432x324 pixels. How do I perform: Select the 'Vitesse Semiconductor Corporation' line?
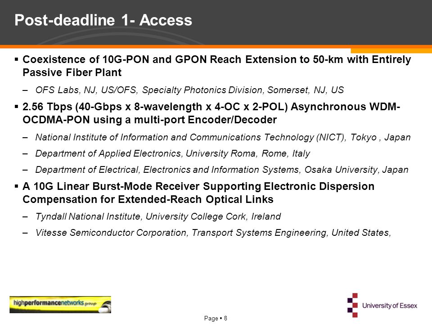pyautogui.click(x=213, y=233)
